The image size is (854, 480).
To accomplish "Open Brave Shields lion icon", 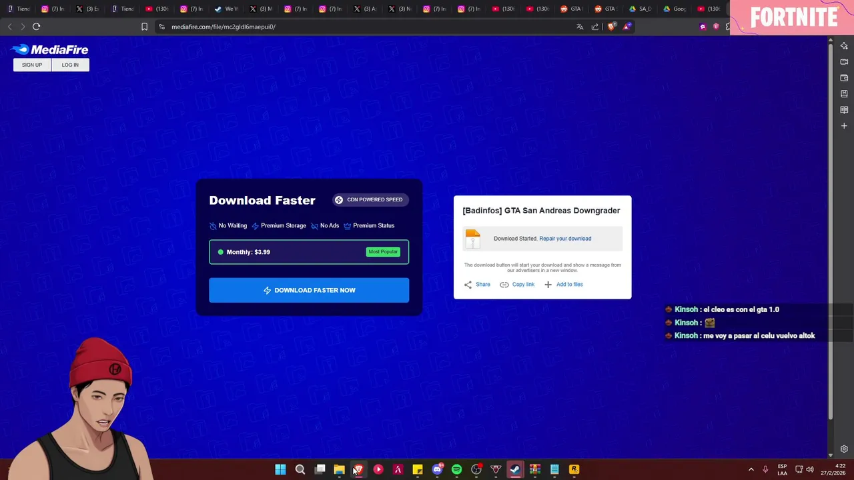I will pos(611,27).
